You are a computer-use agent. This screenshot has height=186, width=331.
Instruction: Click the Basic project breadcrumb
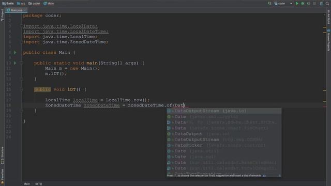[x=8, y=4]
